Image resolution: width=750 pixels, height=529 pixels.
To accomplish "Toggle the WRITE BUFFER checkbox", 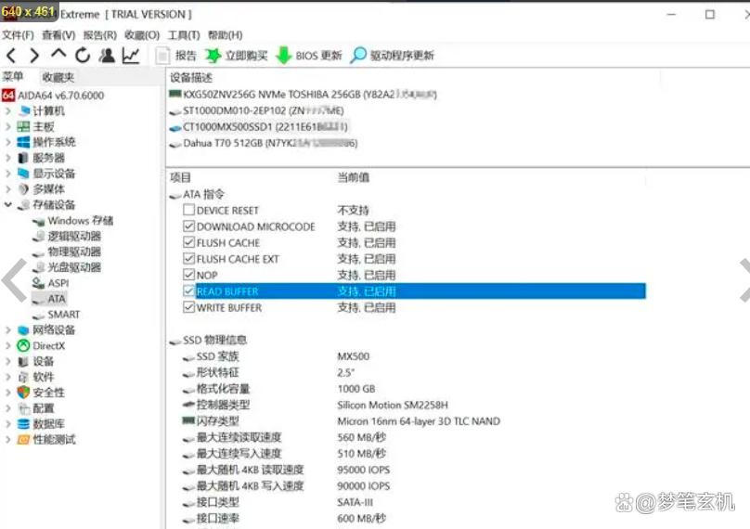I will coord(189,307).
